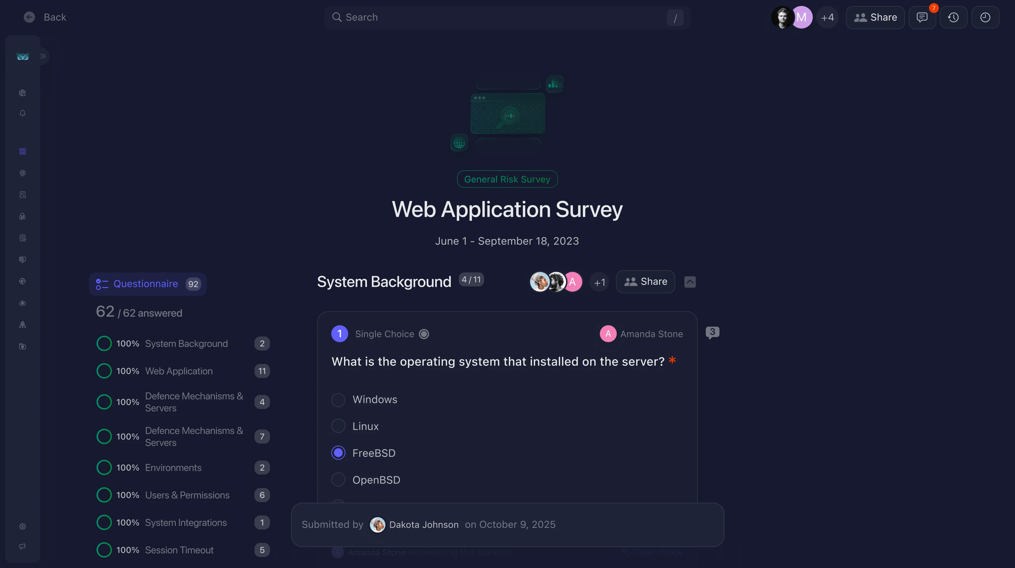The height and width of the screenshot is (568, 1015).
Task: Open version history icon in top bar
Action: 954,17
